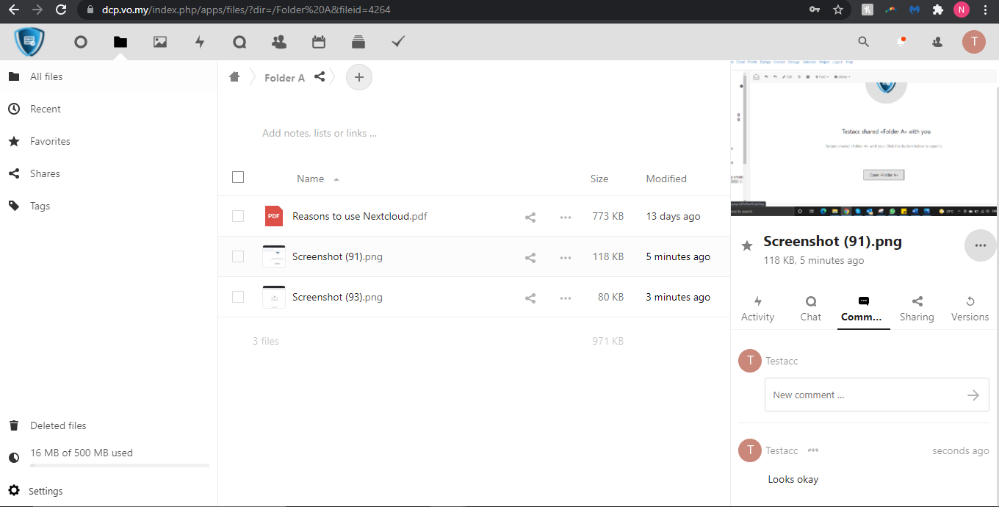
Task: Open the Calendar app icon
Action: pyautogui.click(x=319, y=43)
